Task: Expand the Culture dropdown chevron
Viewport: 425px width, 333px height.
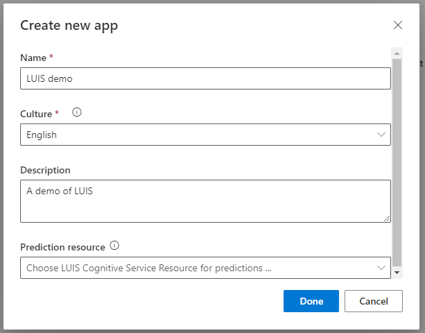Action: (381, 135)
